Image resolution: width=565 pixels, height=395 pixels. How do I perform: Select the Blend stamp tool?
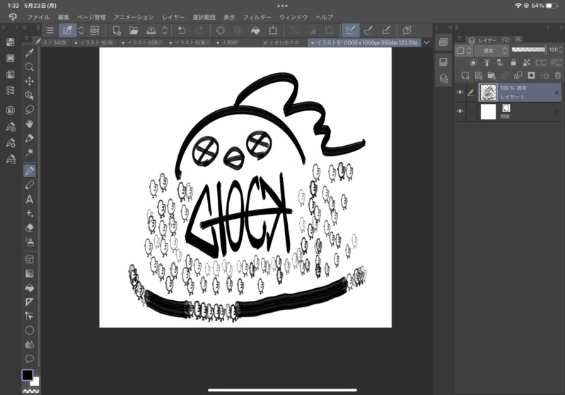[x=30, y=241]
